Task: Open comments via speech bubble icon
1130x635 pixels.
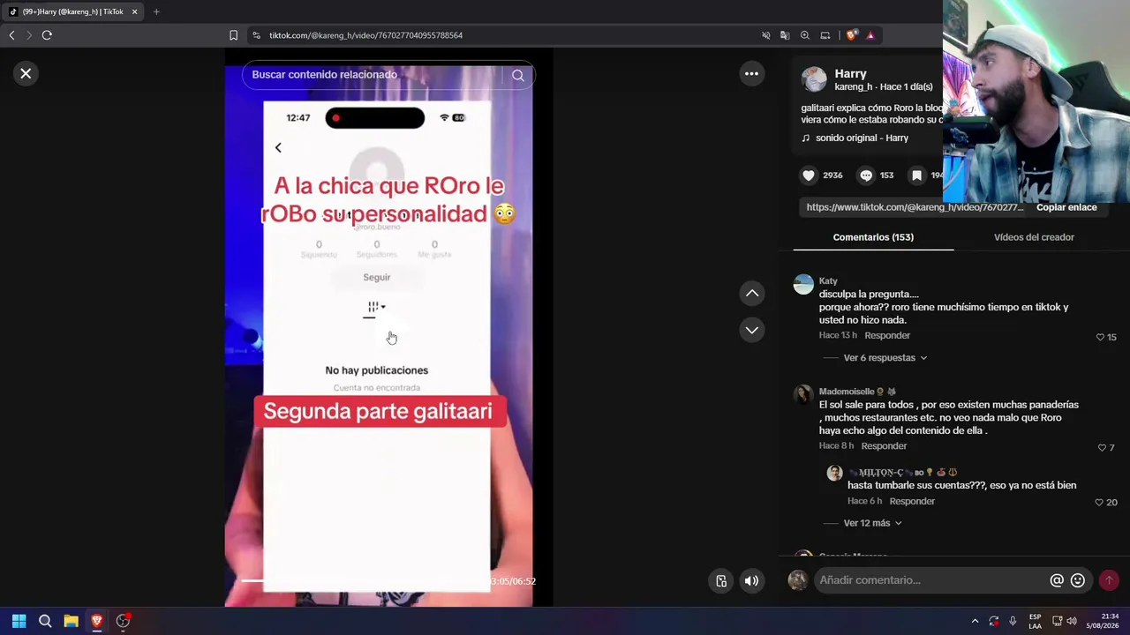Action: click(x=866, y=176)
